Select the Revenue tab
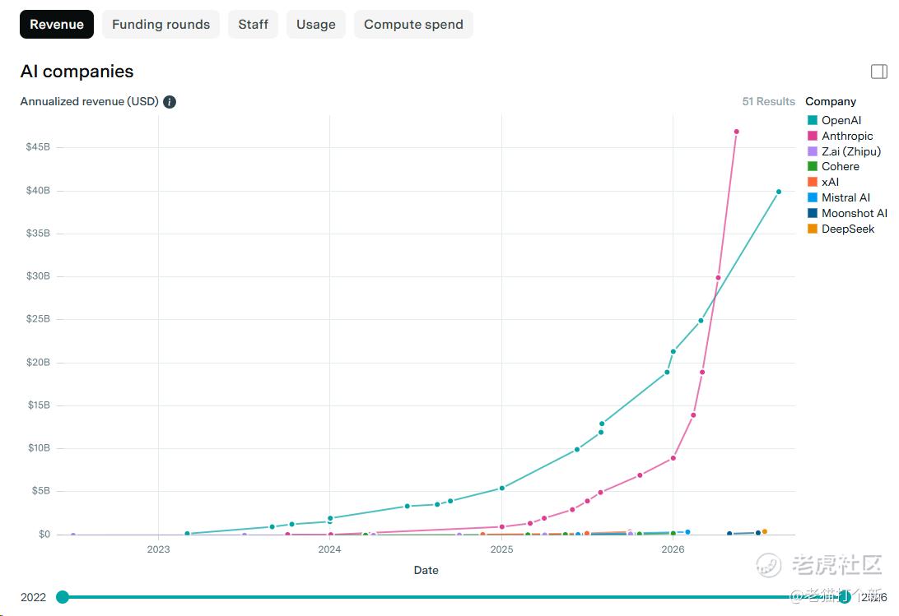This screenshot has width=899, height=616. coord(56,24)
